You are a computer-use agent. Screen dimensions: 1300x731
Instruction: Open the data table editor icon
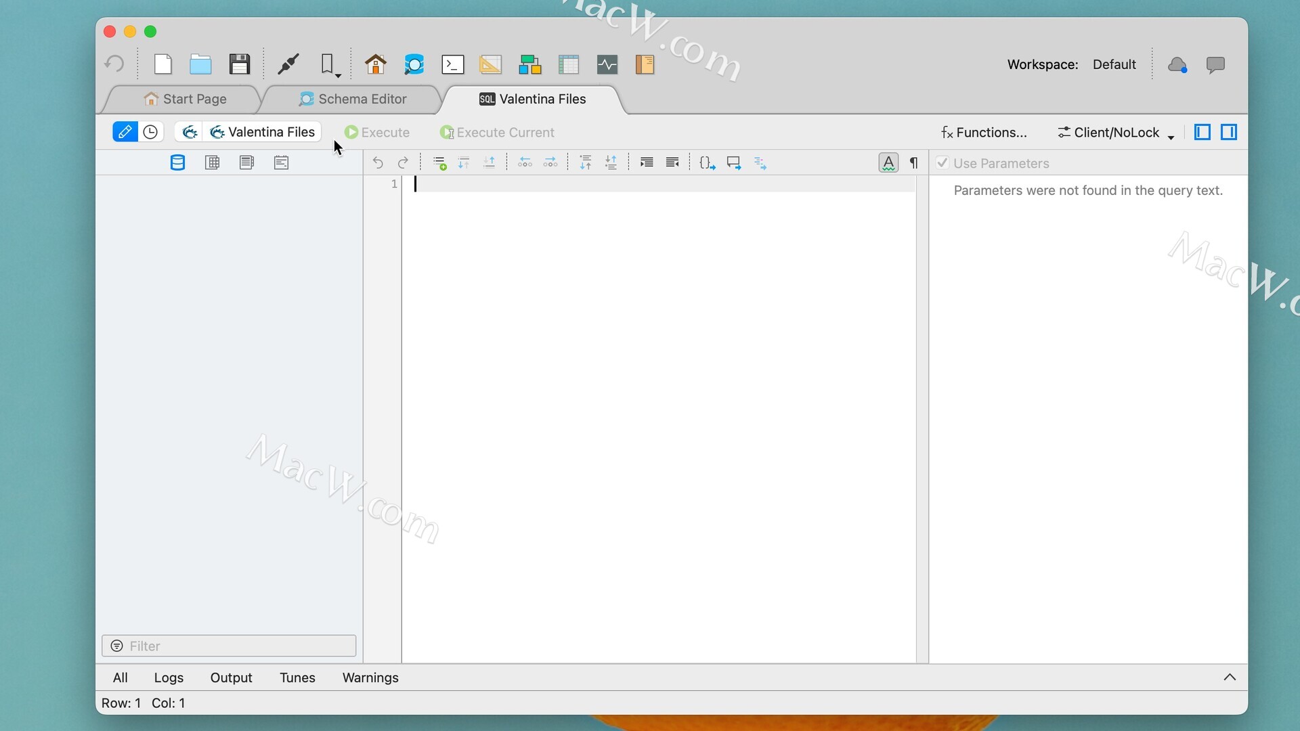(569, 64)
